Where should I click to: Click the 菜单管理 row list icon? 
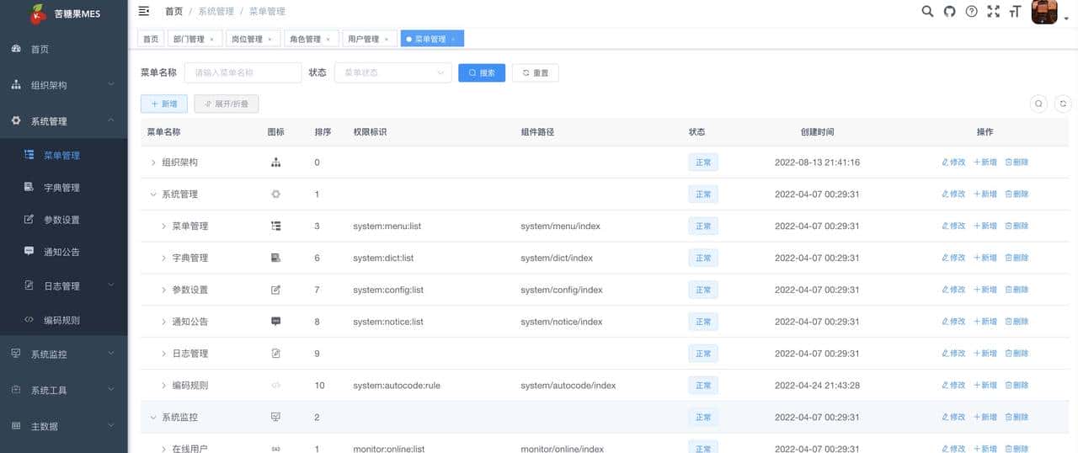point(275,226)
